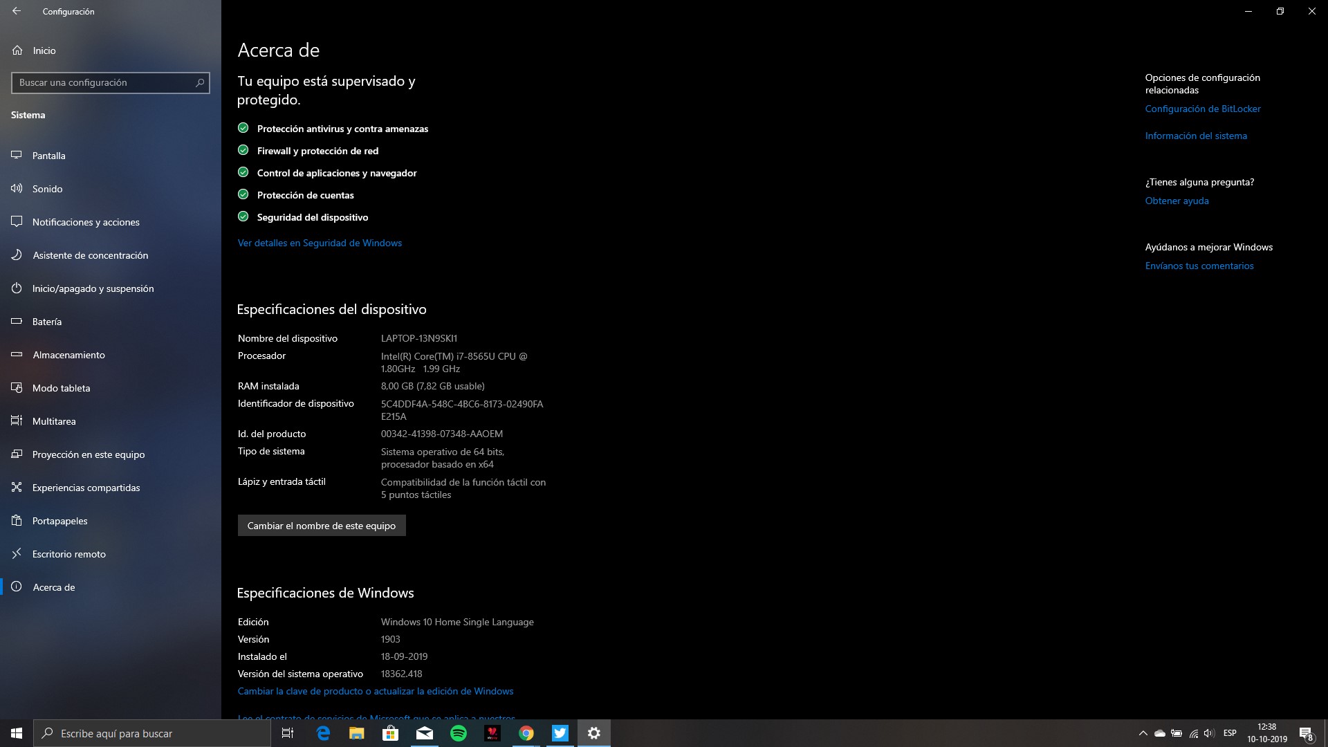Open the Wi-Fi network tray icon

click(1193, 733)
